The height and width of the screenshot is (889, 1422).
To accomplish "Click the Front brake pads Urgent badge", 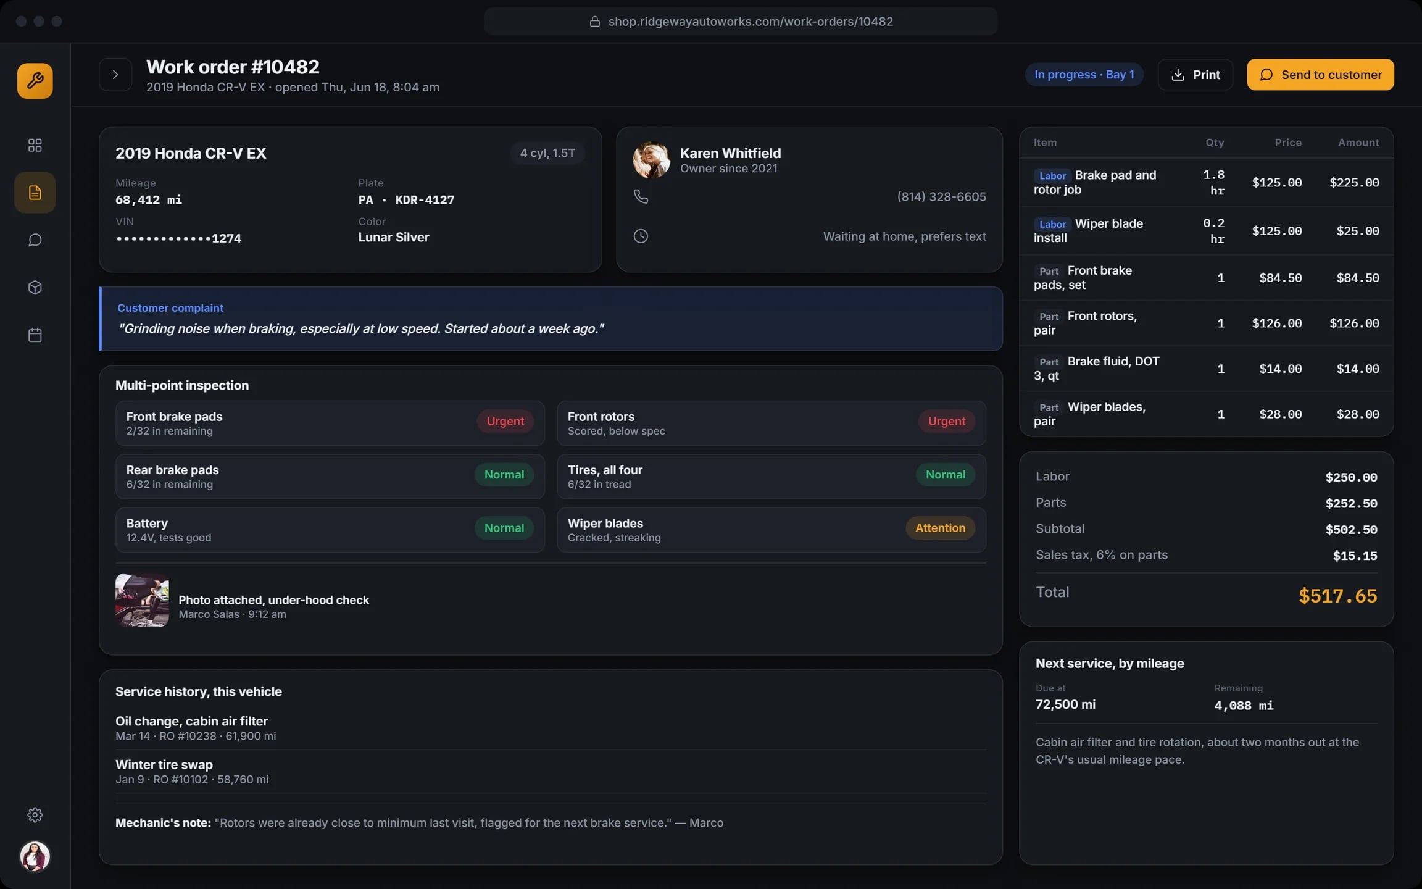I will pyautogui.click(x=505, y=421).
